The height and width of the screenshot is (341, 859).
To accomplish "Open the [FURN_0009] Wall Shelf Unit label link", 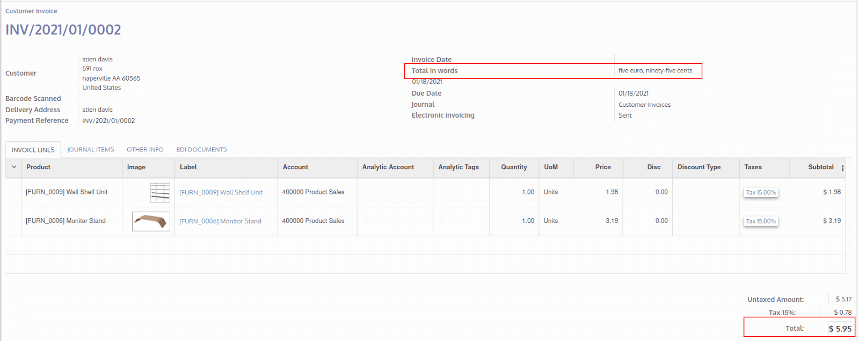I will (221, 192).
